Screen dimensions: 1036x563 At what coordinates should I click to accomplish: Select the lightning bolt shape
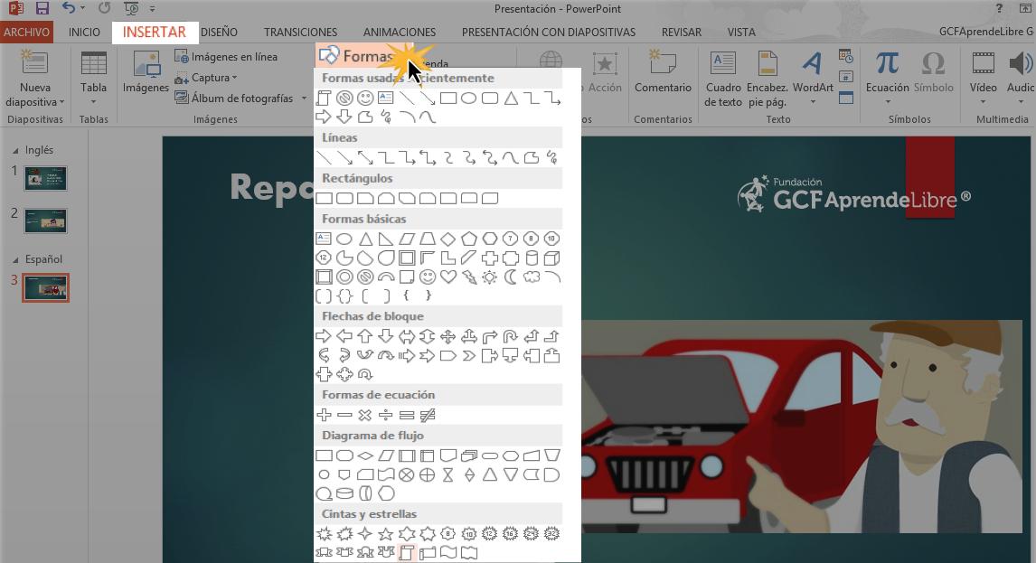click(469, 277)
